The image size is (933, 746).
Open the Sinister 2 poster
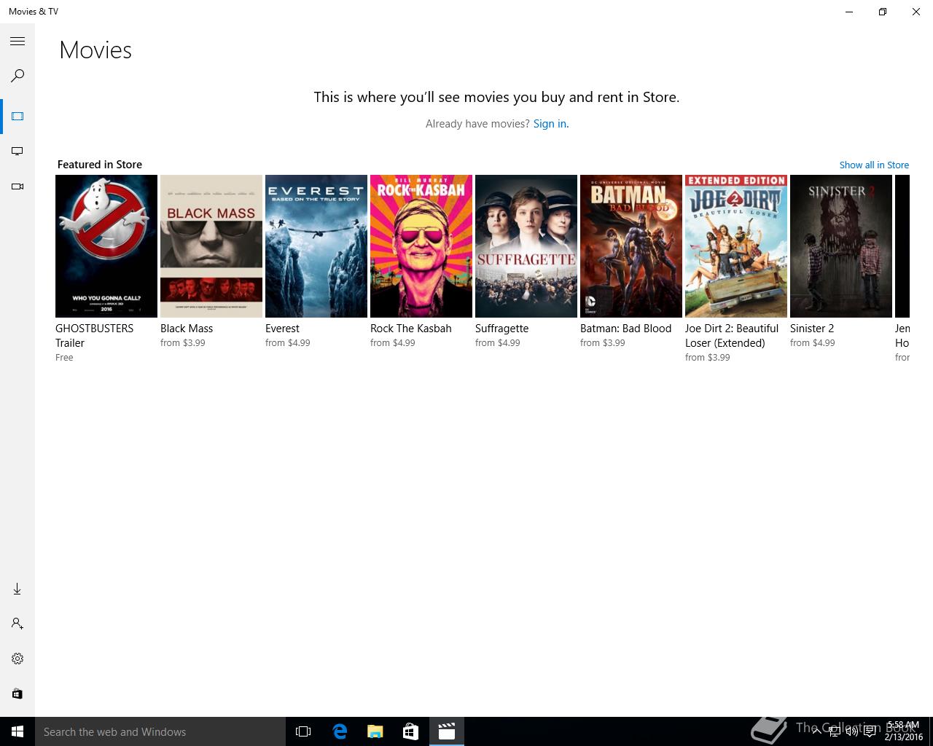coord(841,246)
